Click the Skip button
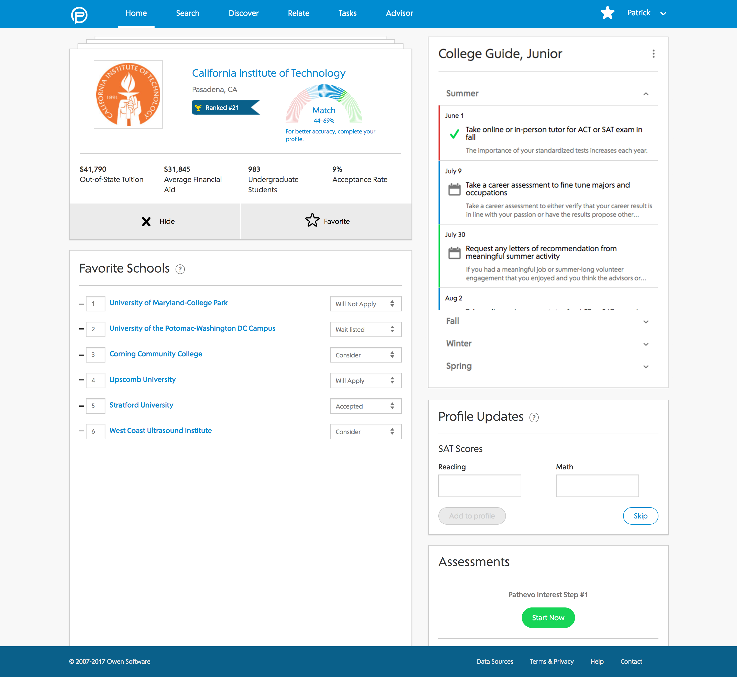 tap(640, 516)
